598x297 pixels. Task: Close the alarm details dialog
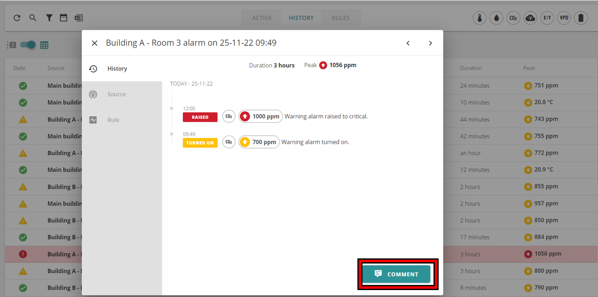coord(94,43)
